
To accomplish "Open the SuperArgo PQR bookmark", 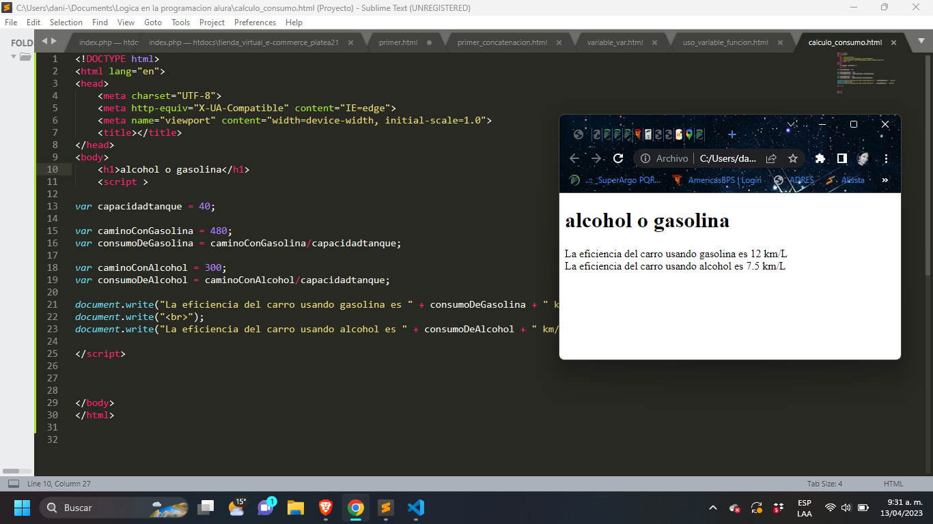I will coord(614,180).
